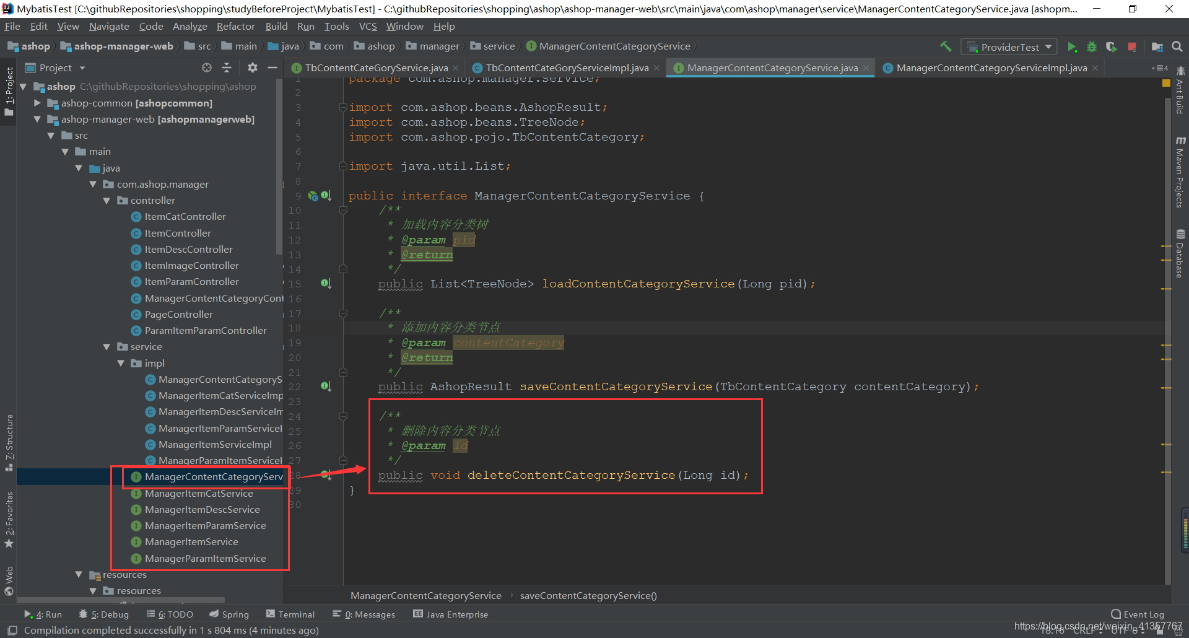Switch to TbContentCateGoryServiceImpl.java tab

pos(567,68)
